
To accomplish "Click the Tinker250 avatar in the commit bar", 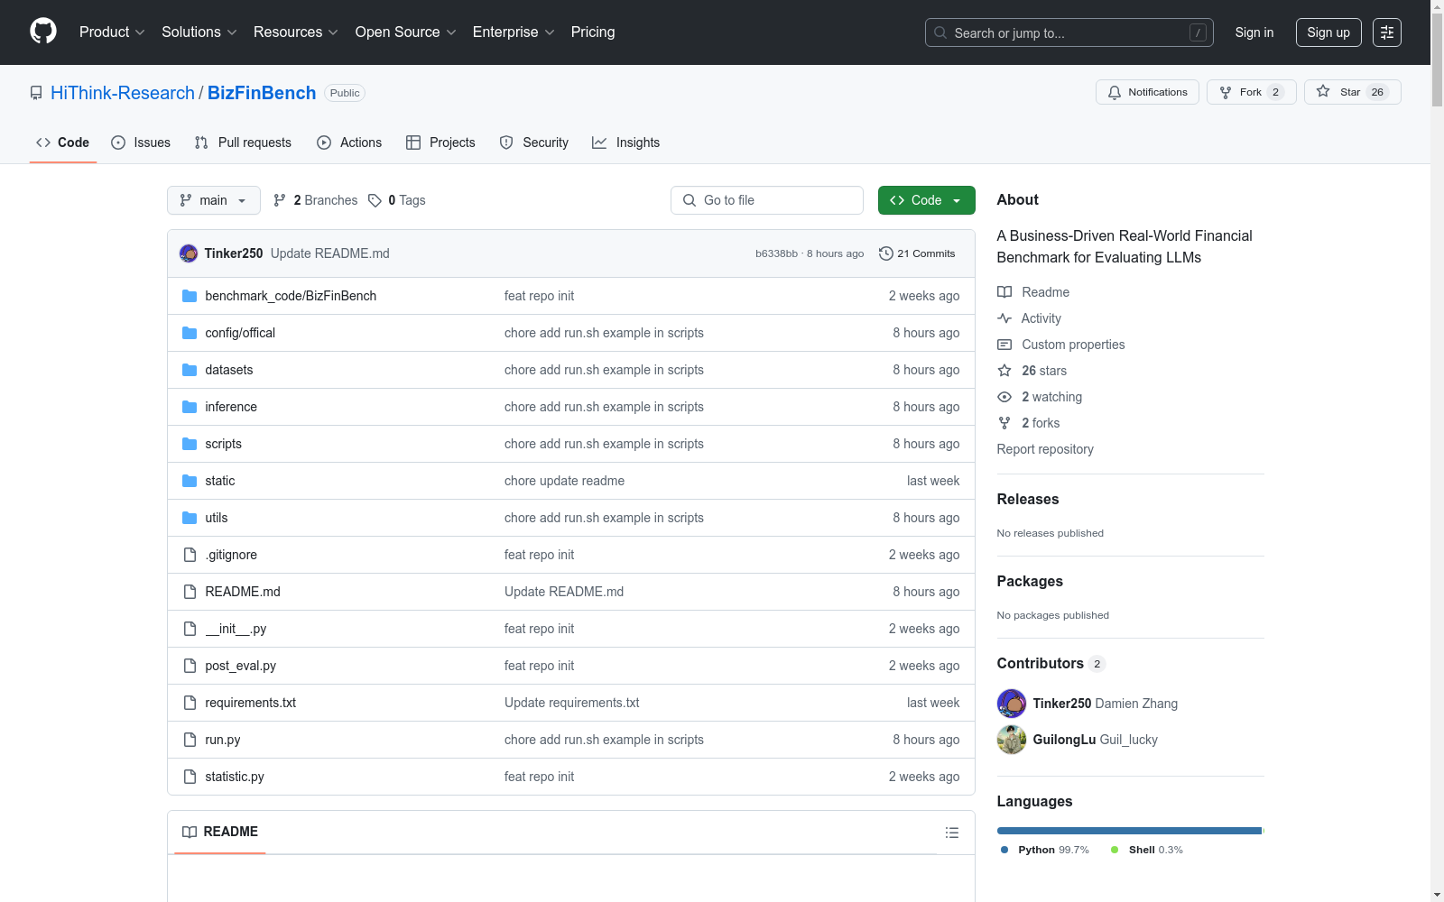I will point(189,253).
